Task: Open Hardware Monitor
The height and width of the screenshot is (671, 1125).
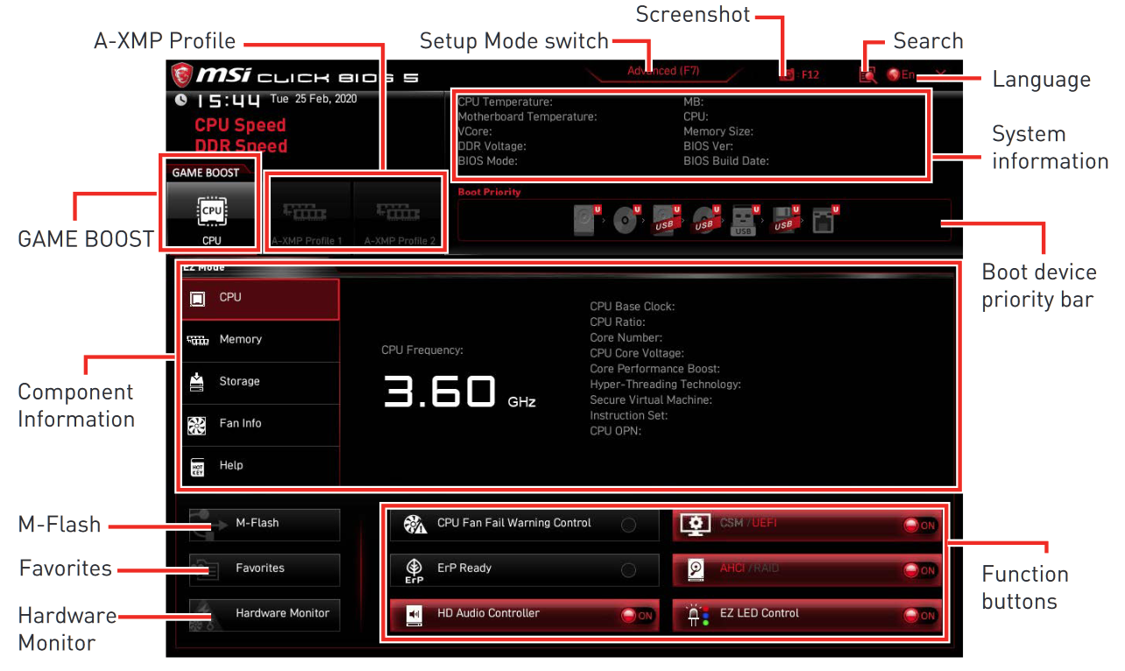Action: [264, 615]
